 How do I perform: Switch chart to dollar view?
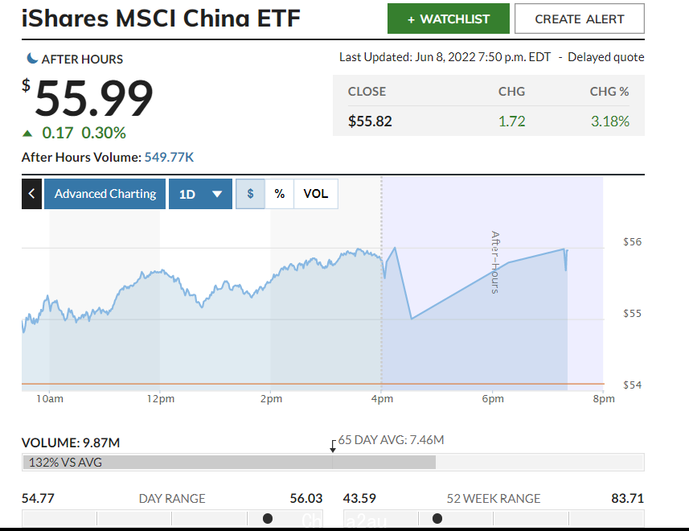coord(251,194)
